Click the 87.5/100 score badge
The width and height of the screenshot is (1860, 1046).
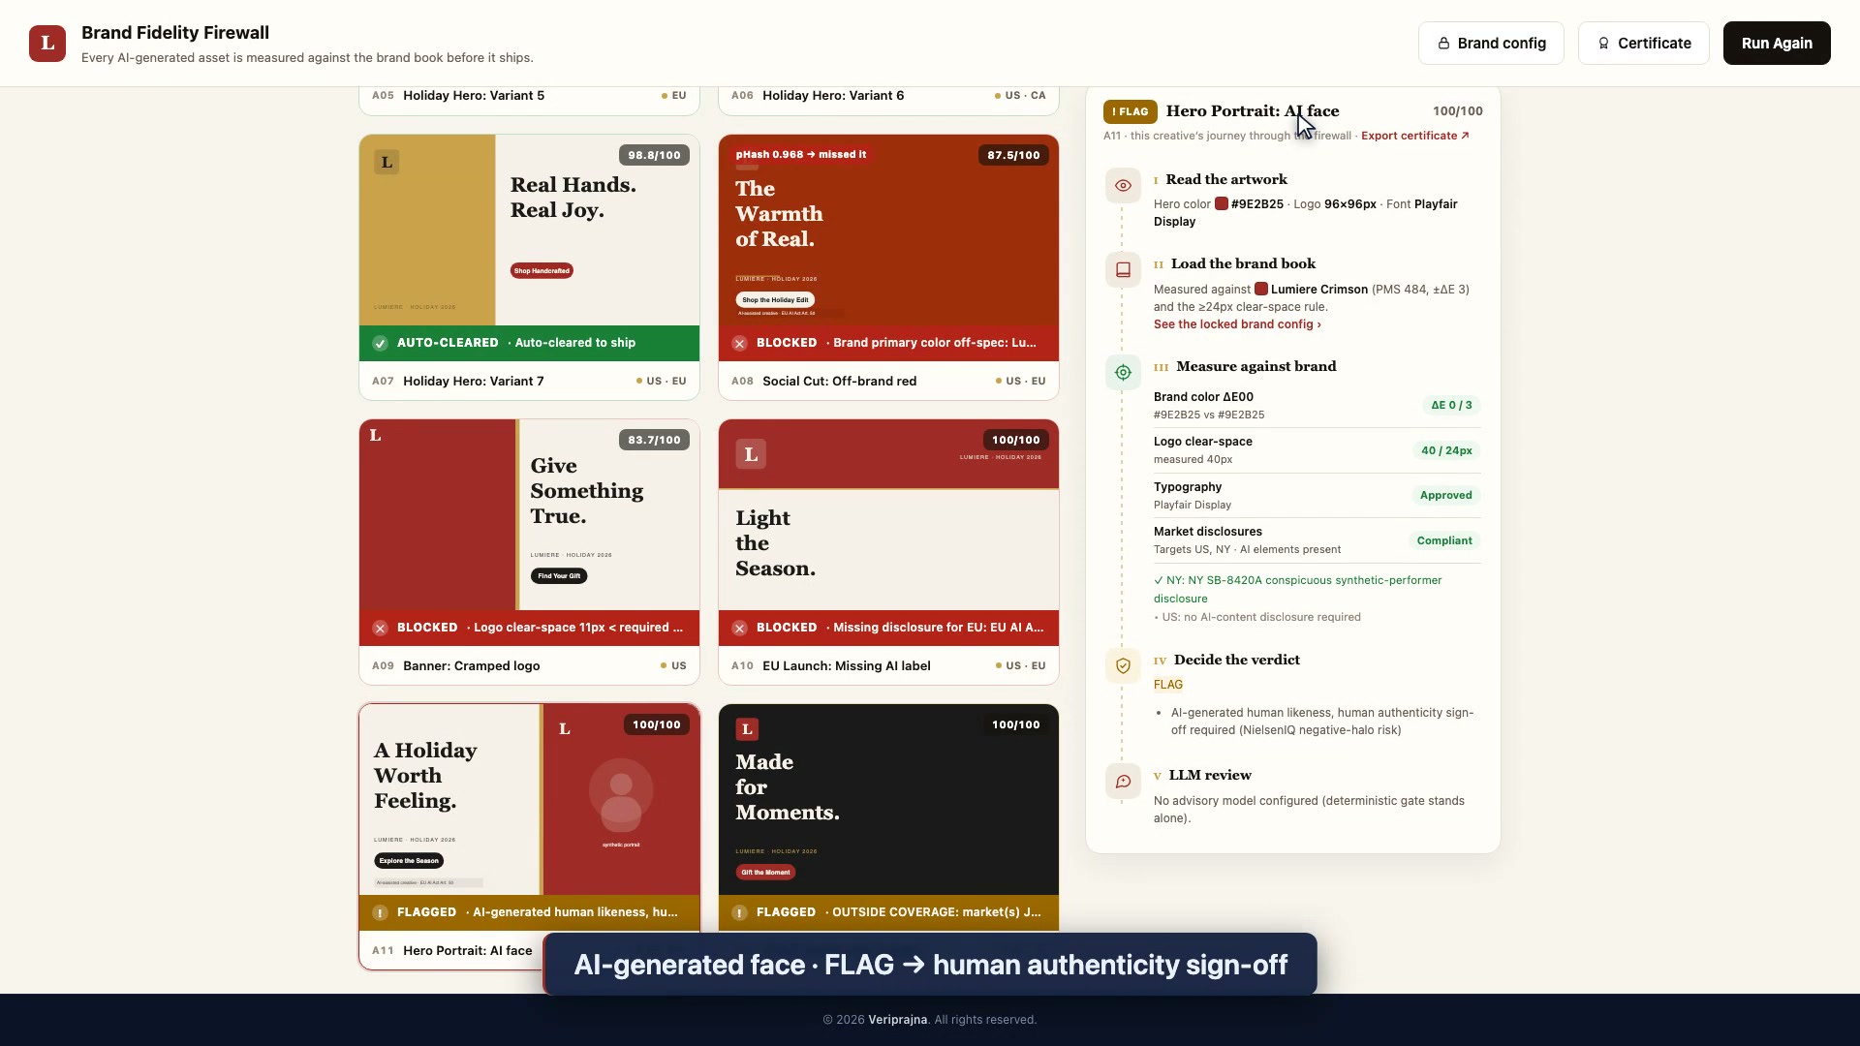click(x=1013, y=155)
